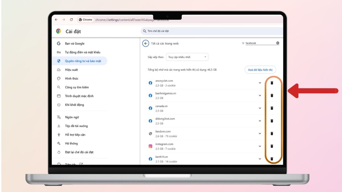Click download icon for Tệp đã tải xuống
342x192 pixels.
tap(59, 126)
